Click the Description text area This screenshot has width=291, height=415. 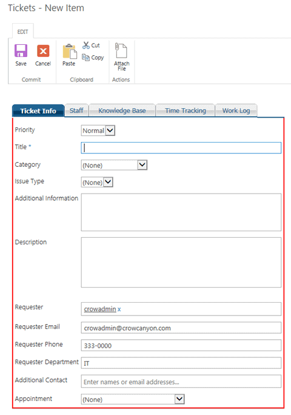[181, 262]
